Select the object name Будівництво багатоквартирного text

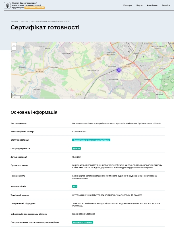click(x=115, y=177)
